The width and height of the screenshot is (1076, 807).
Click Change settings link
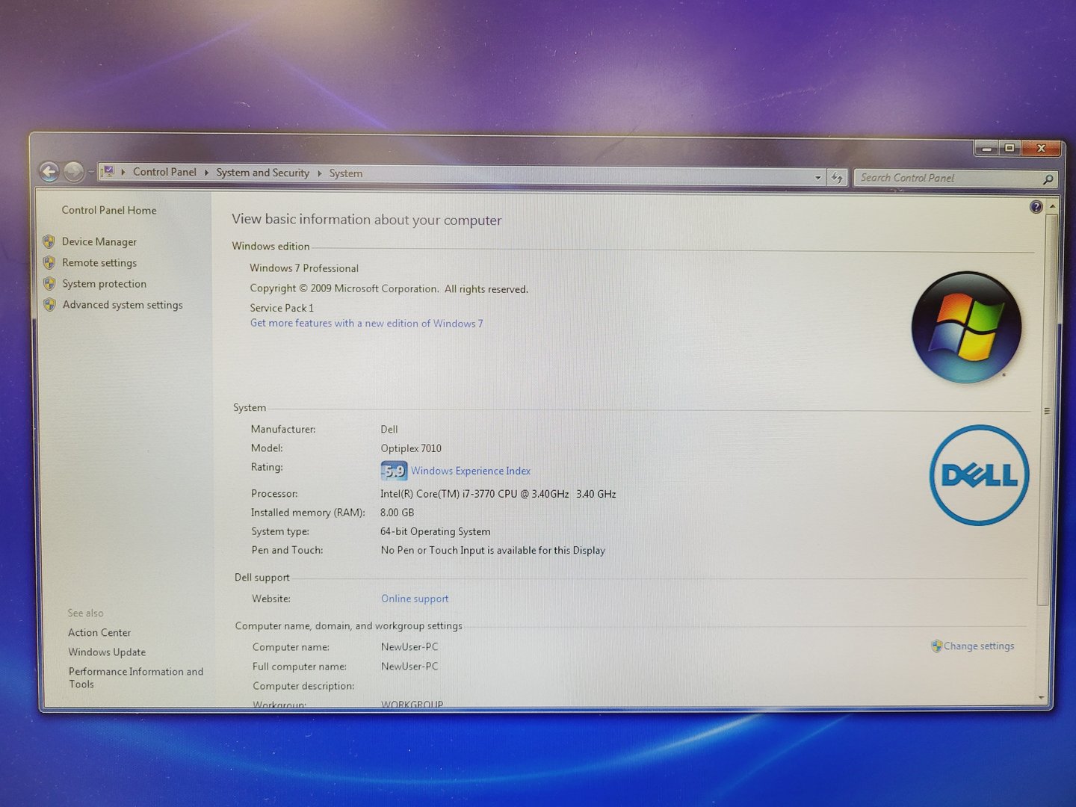(979, 646)
